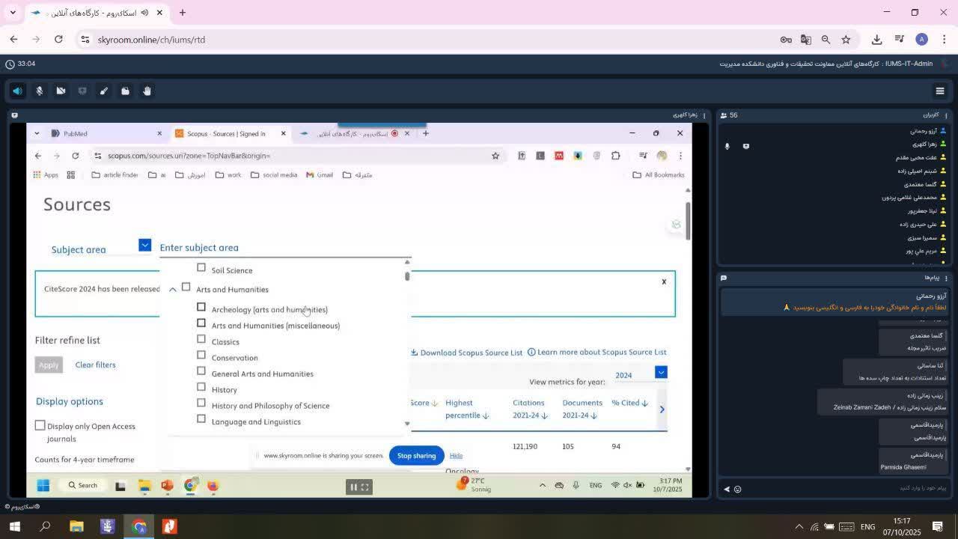Viewport: 958px width, 539px height.
Task: Collapse the Arts and Humanities group chevron
Action: (173, 289)
